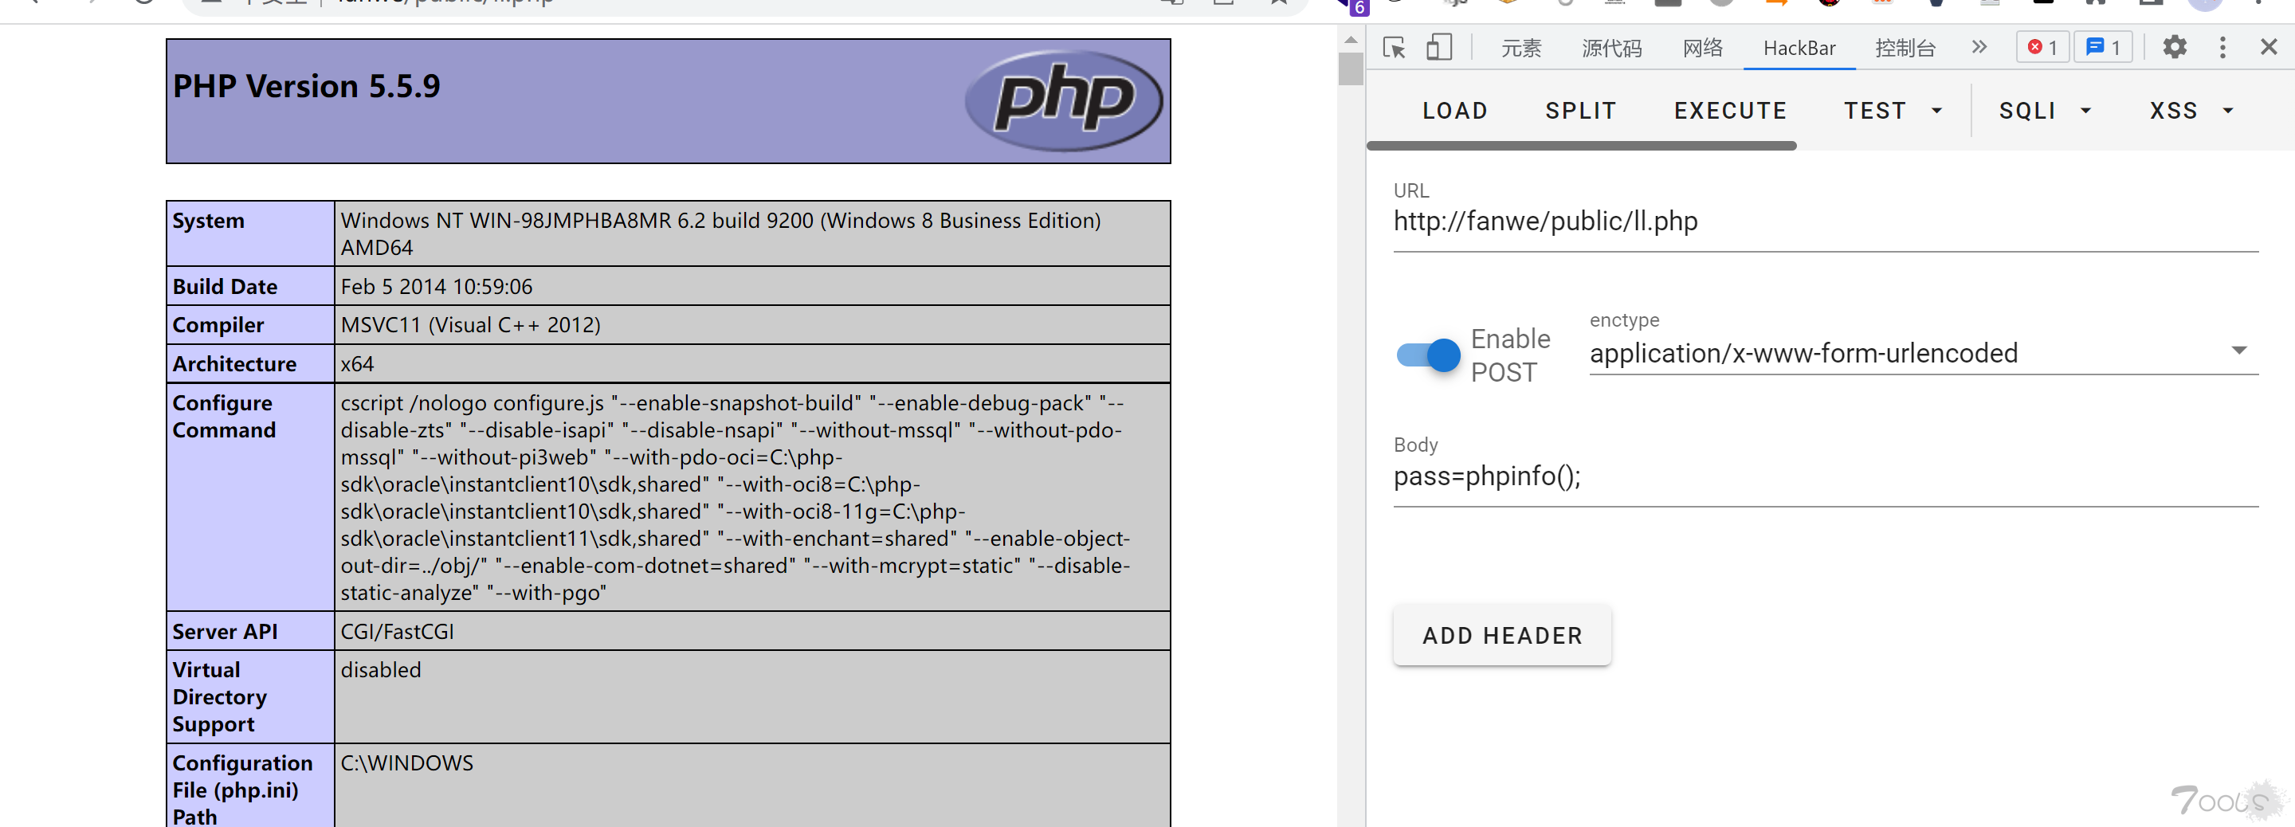Click the System row label
2295x827 pixels.
pyautogui.click(x=209, y=221)
